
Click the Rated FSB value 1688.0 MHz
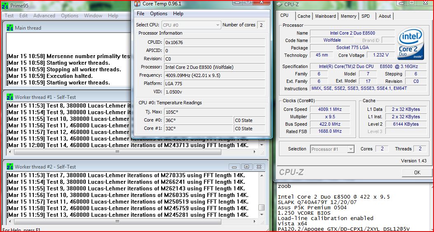point(330,131)
